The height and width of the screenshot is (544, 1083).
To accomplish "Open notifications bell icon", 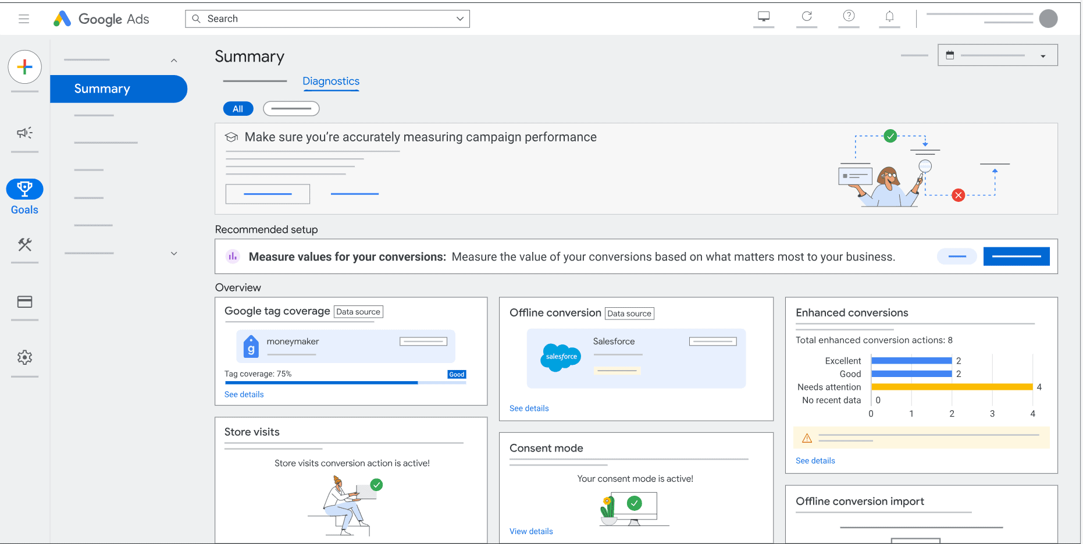I will point(889,16).
